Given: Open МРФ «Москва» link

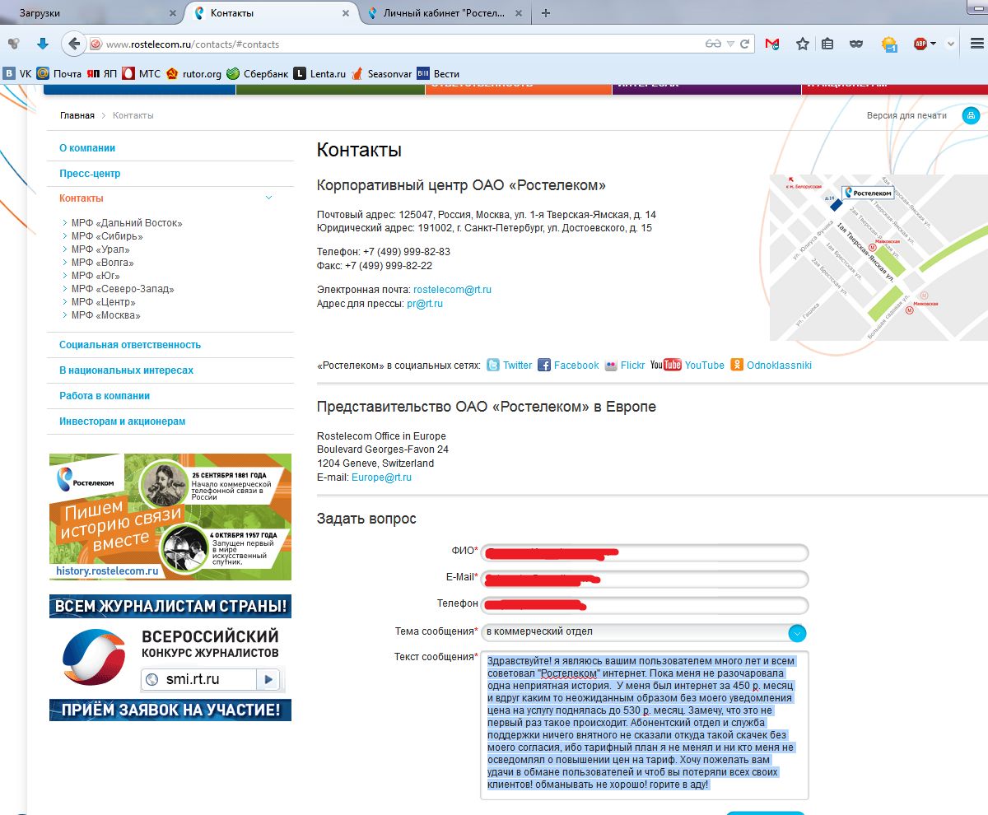Looking at the screenshot, I should pyautogui.click(x=105, y=315).
